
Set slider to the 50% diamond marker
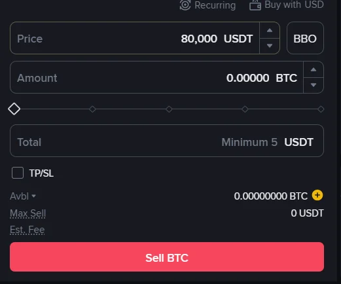point(169,109)
